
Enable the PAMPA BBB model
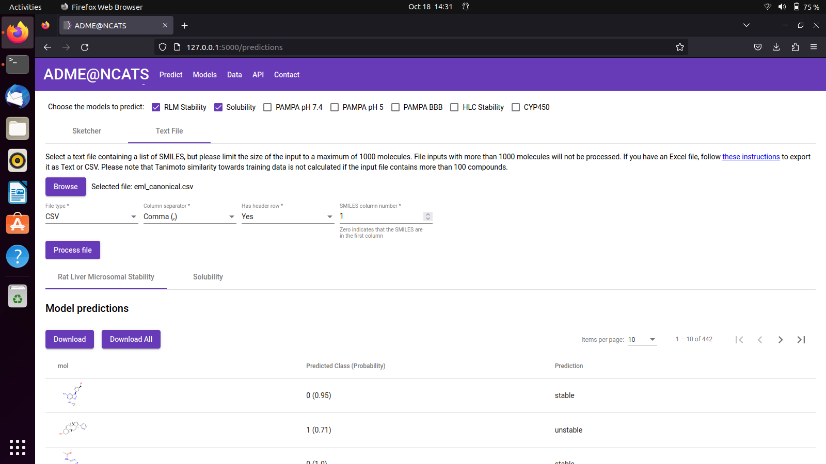pos(395,107)
